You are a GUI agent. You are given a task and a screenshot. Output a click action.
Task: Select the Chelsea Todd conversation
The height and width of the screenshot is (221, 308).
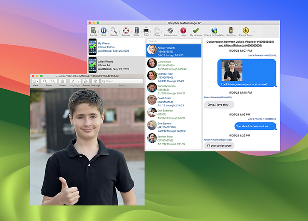coord(174,77)
